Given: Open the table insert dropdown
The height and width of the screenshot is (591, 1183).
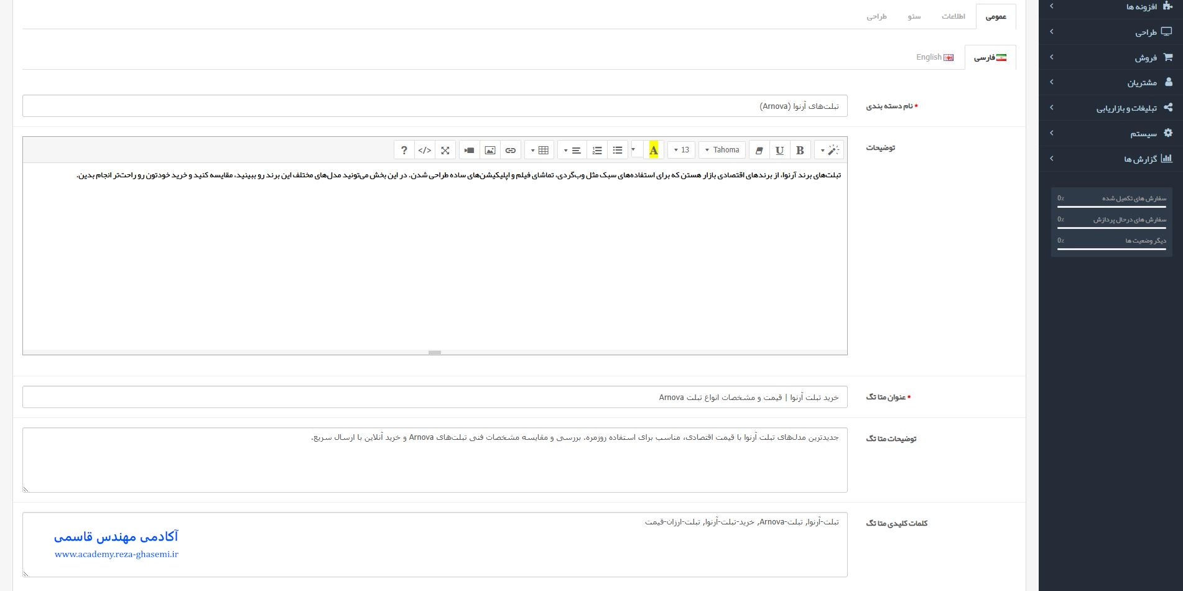Looking at the screenshot, I should (539, 150).
